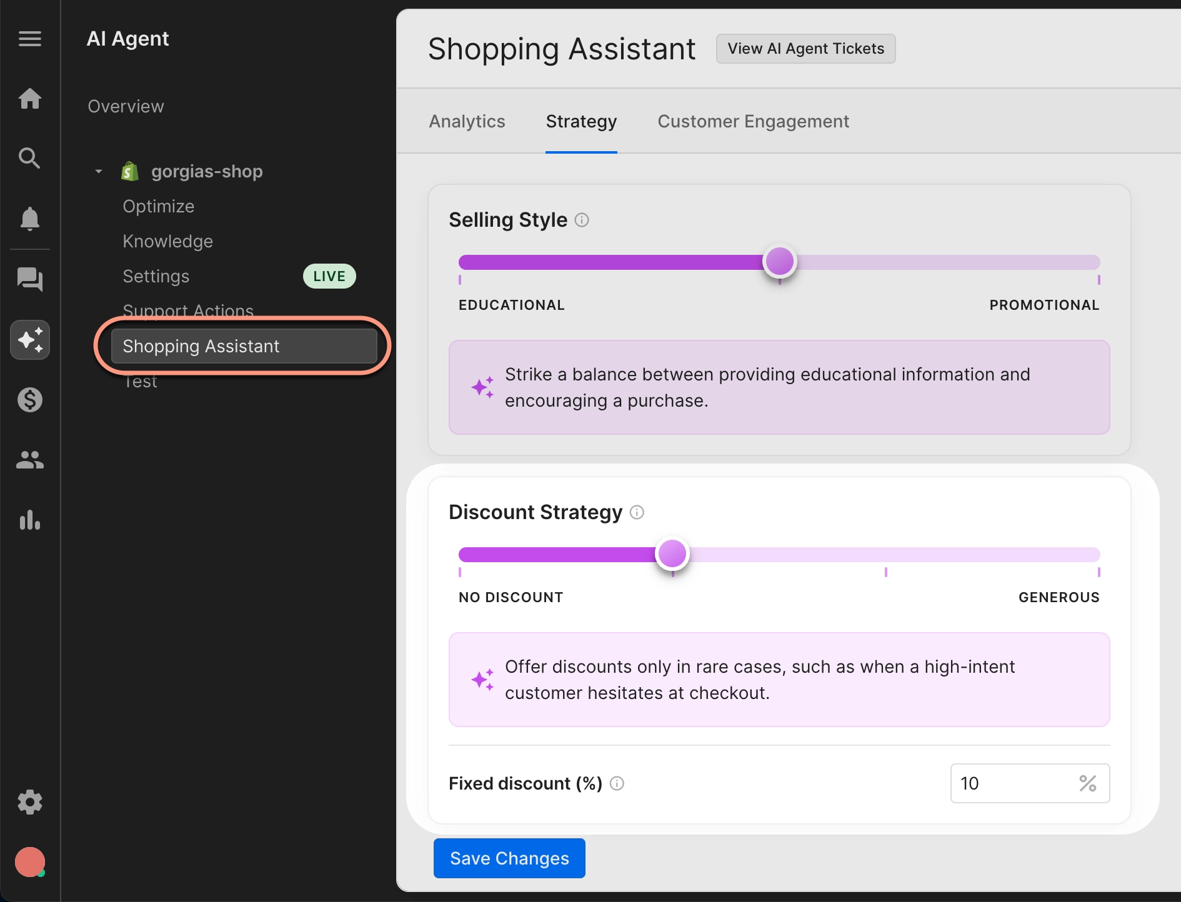This screenshot has height=902, width=1181.
Task: Collapse the gorgias-shop tree arrow
Action: tap(99, 171)
